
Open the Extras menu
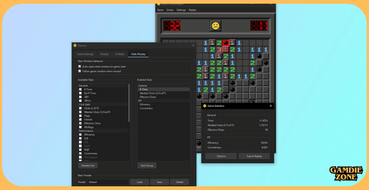(170, 10)
